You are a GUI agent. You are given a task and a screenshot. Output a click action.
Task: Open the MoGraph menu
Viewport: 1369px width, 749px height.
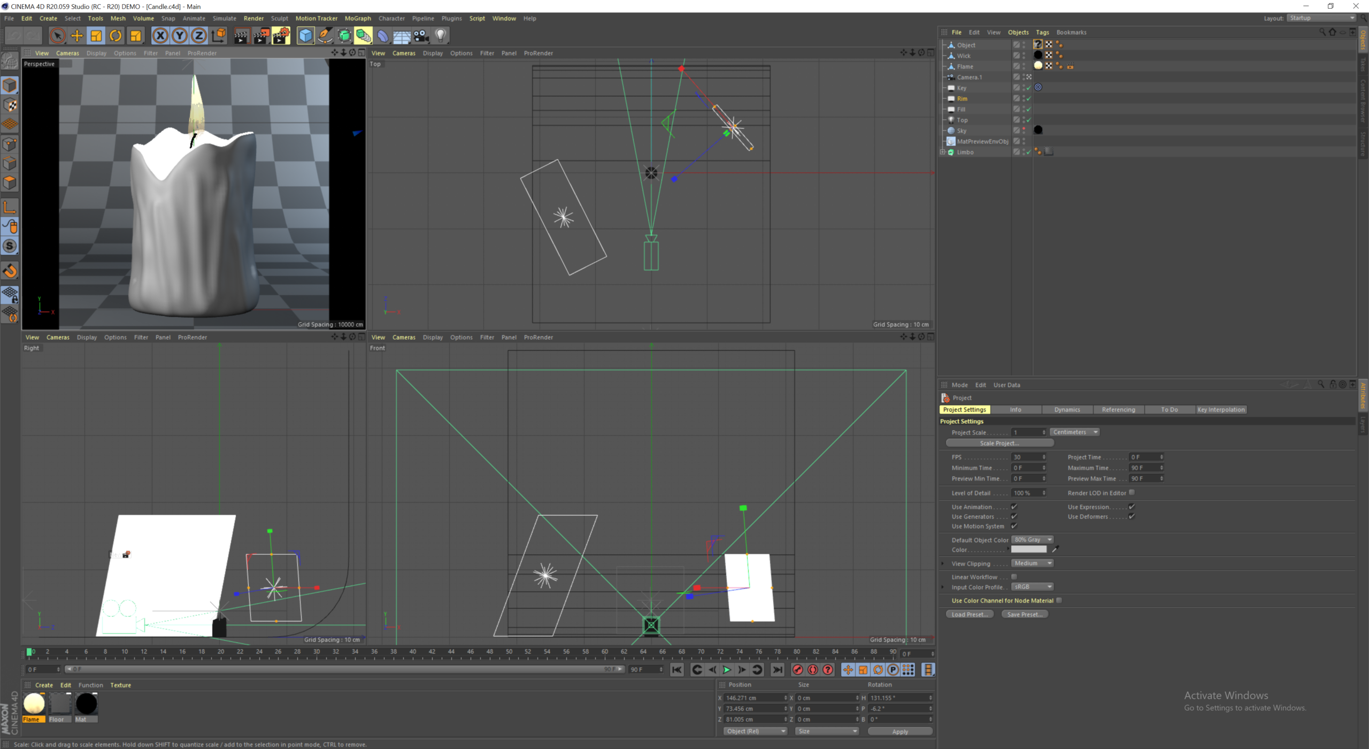tap(357, 18)
